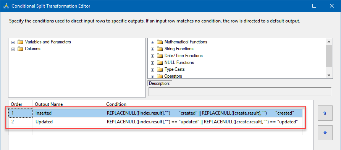Click the Type Casts folder icon

tap(160, 69)
